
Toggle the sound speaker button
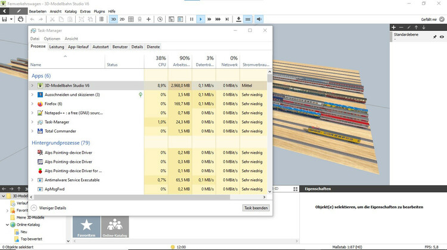pos(259,20)
